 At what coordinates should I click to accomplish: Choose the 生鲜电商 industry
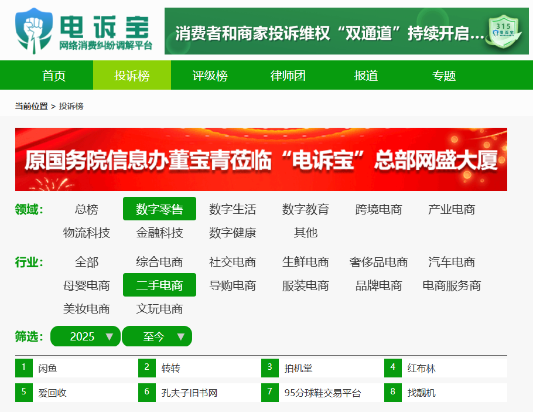click(306, 261)
